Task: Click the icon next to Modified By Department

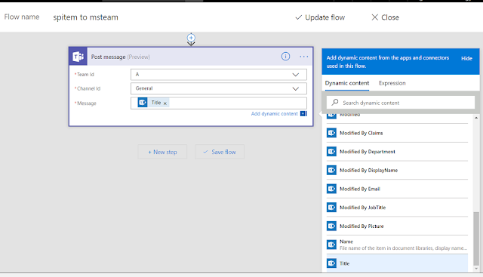Action: (x=331, y=151)
